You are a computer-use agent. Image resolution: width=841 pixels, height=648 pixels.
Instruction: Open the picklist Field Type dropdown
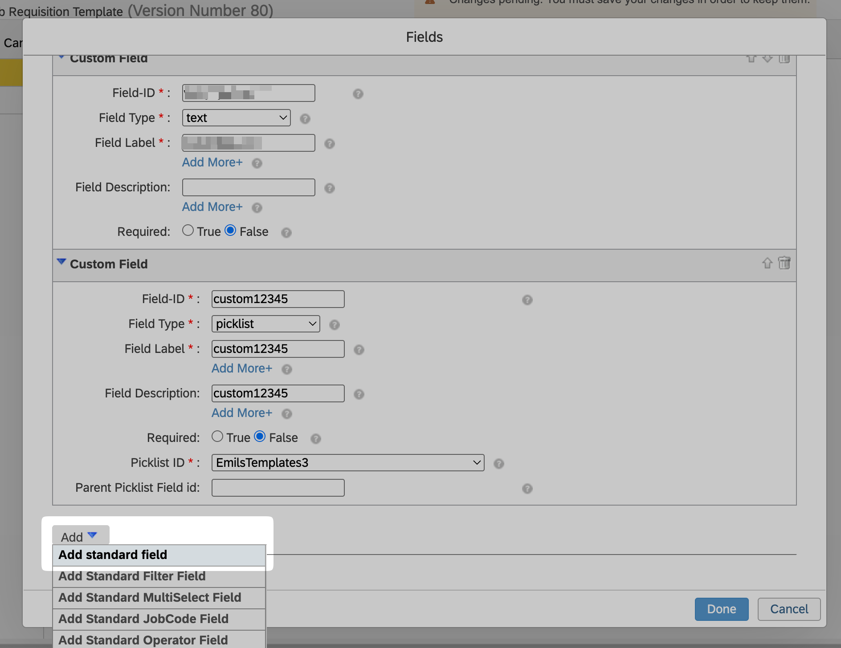pyautogui.click(x=265, y=324)
